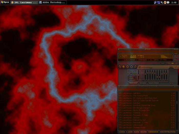Open the Add menu in playlist editor

pyautogui.click(x=121, y=132)
